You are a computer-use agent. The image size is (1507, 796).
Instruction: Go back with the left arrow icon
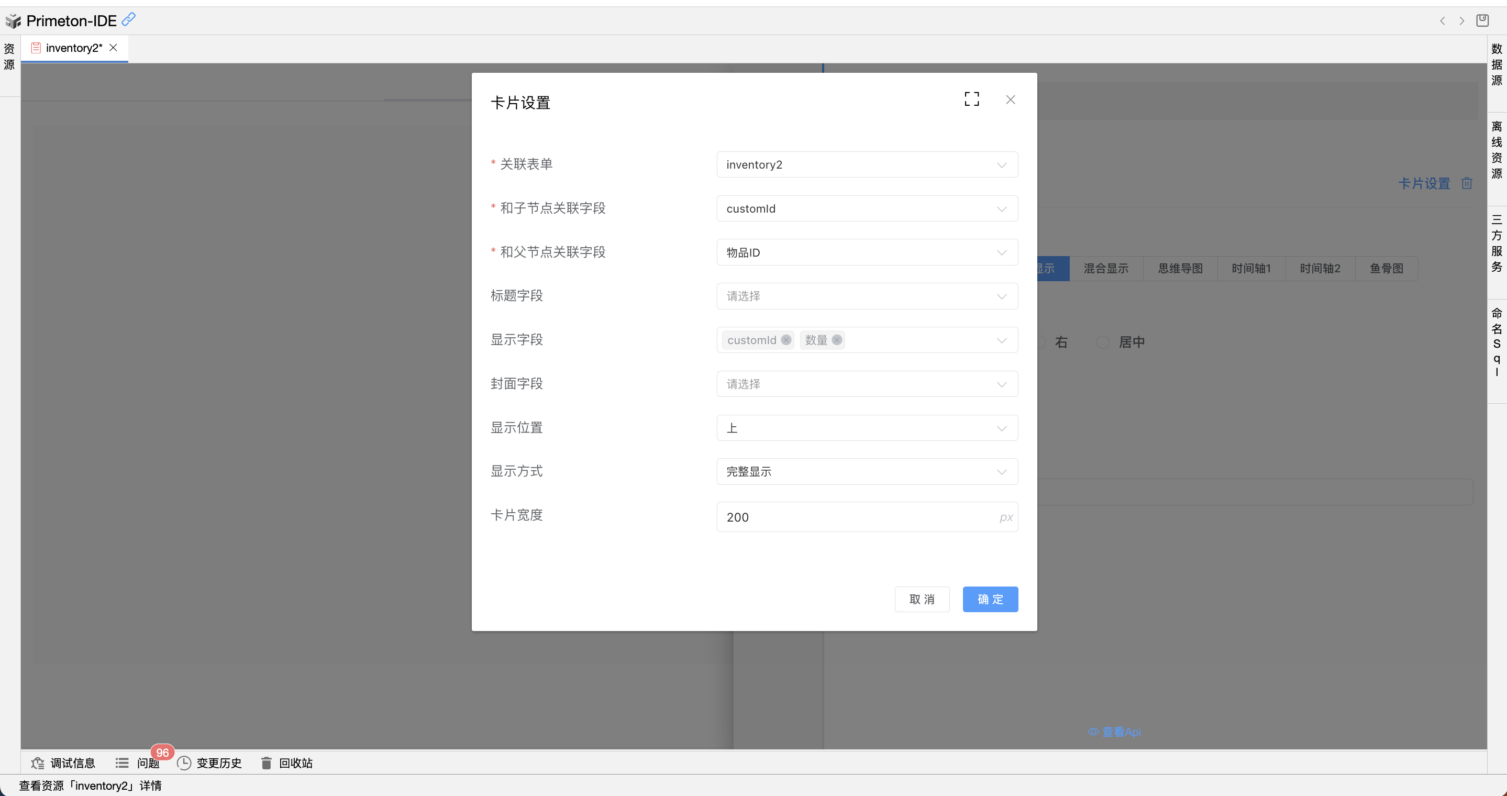coord(1442,21)
